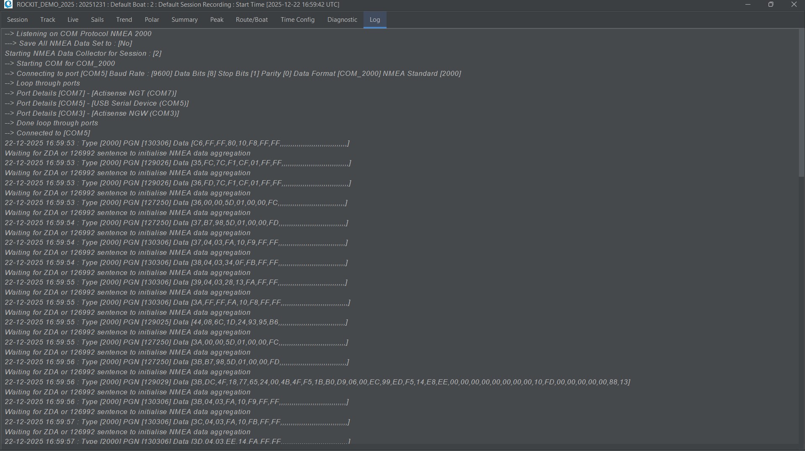
Task: Click the Actisense NGT (COM7) port line
Action: point(91,93)
